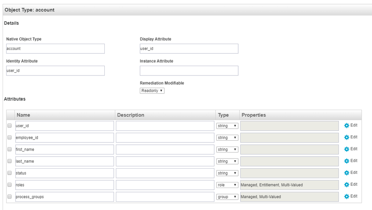This screenshot has width=372, height=210.
Task: Tick the process_groups row checkbox
Action: point(10,197)
